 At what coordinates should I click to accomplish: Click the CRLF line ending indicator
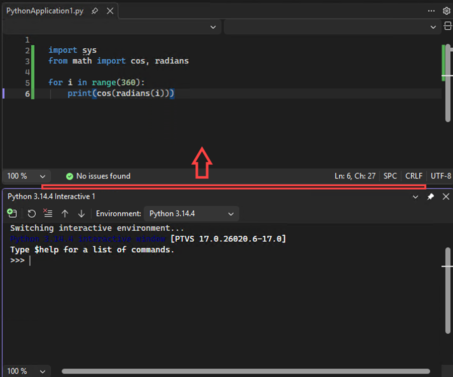point(413,176)
